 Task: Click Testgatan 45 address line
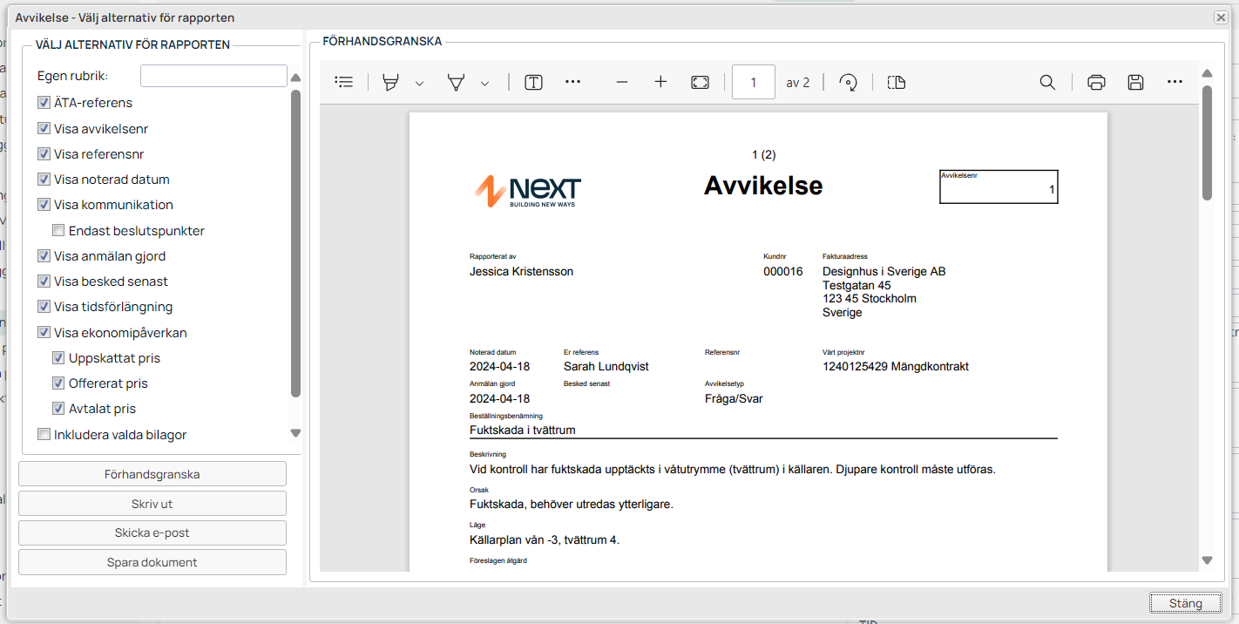(x=856, y=285)
